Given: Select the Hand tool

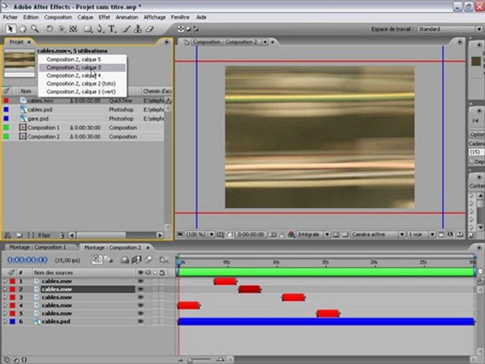Looking at the screenshot, I should click(x=23, y=29).
